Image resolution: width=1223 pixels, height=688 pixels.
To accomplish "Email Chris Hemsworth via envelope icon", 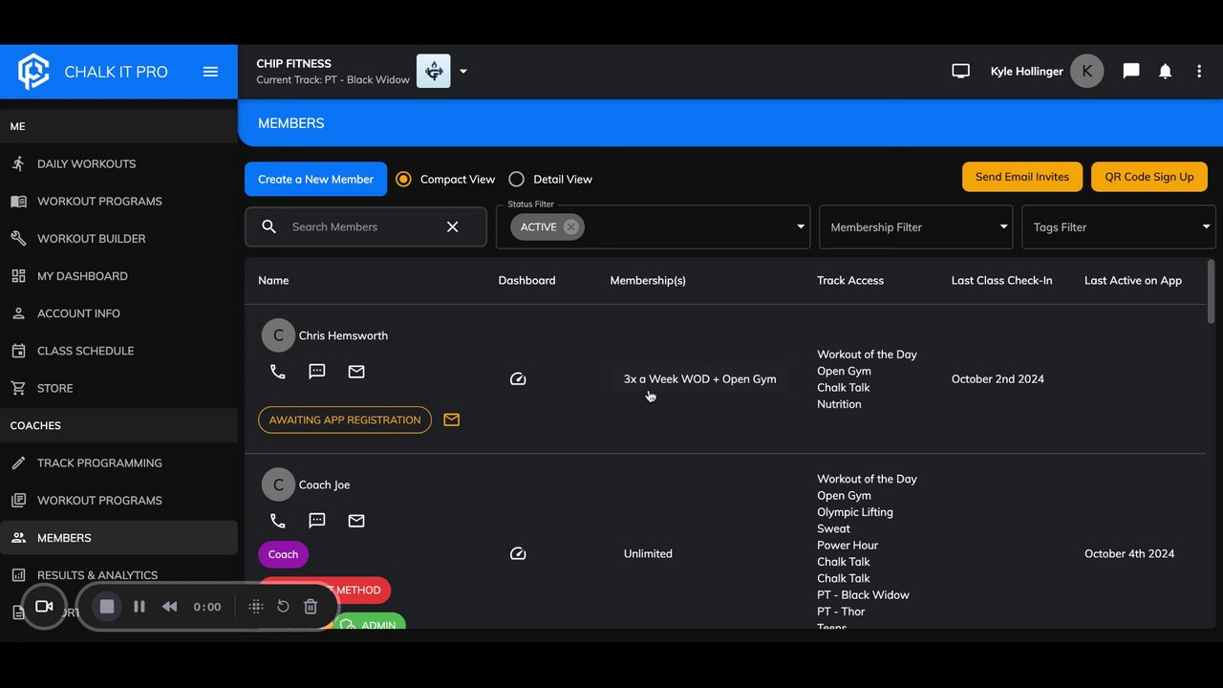I will [356, 372].
